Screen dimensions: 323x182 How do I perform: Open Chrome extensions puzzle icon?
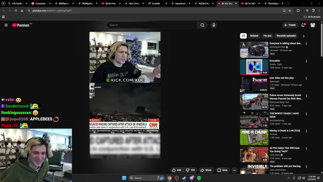click(298, 11)
